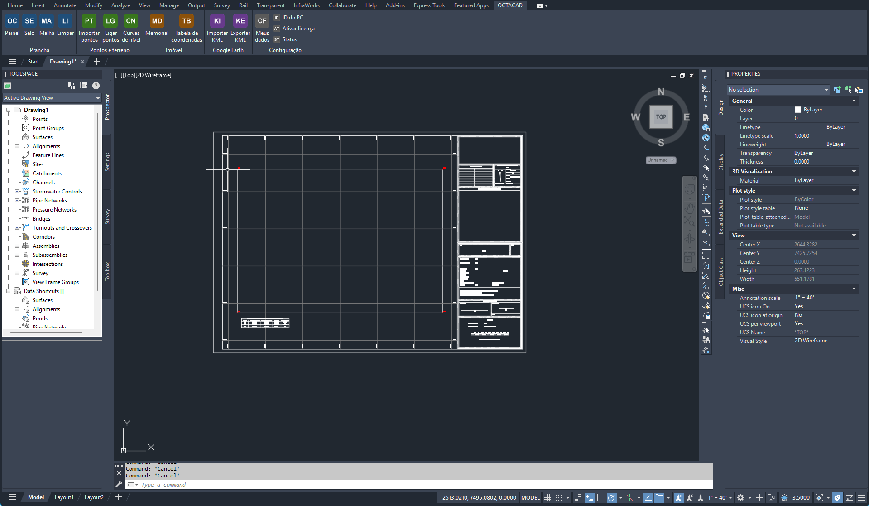Click the Toolspace help icon
Image resolution: width=869 pixels, height=506 pixels.
point(96,86)
